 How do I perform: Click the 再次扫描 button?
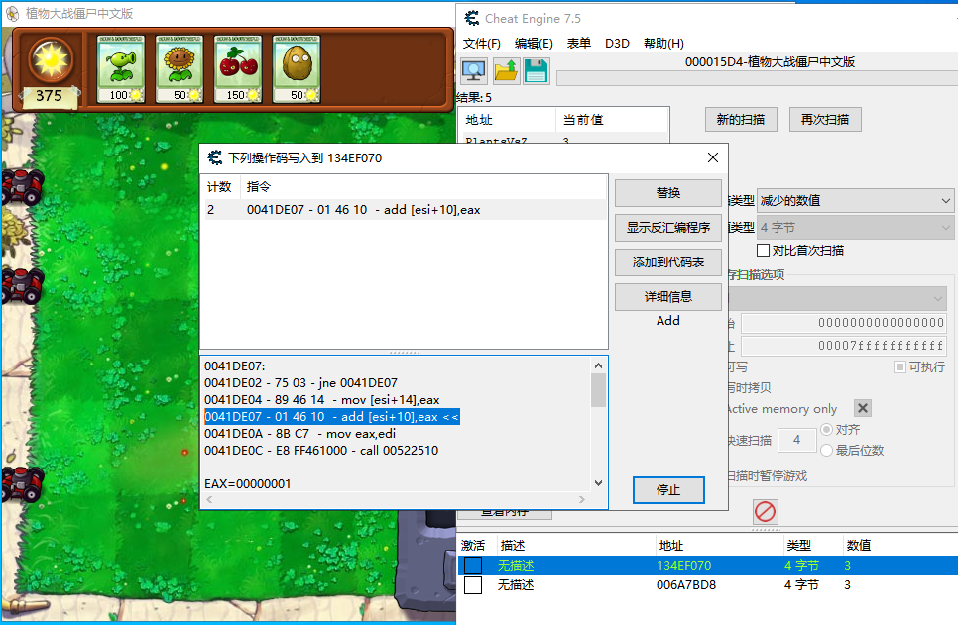825,120
